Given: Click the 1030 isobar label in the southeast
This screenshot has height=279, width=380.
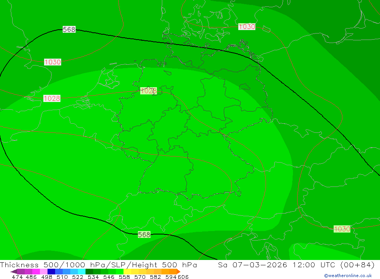Looking at the screenshot, I should pyautogui.click(x=342, y=229).
